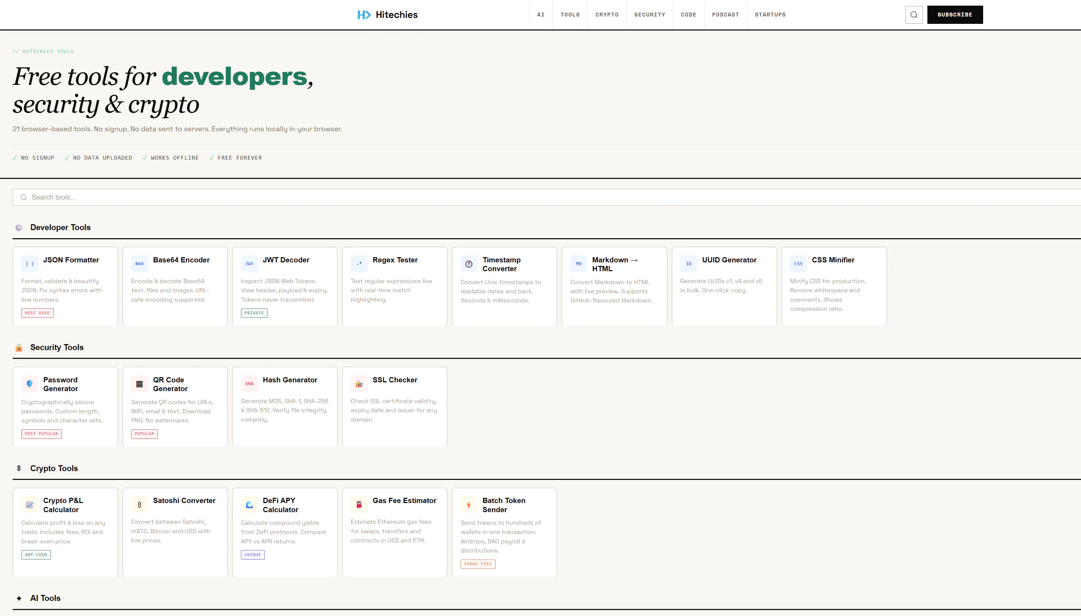Viewport: 1081px width, 616px height.
Task: Open the Gas Fee Estimator title
Action: [x=404, y=501]
